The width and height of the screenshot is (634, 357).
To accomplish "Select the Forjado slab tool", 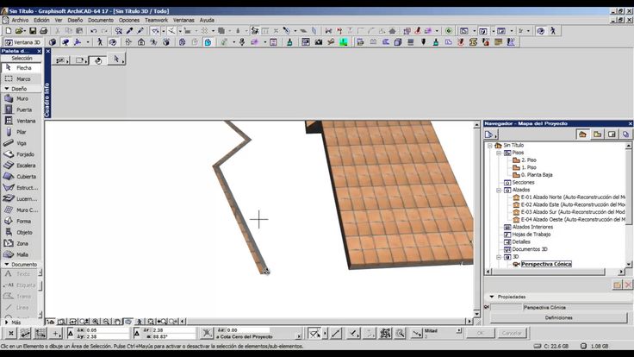I will click(x=22, y=153).
